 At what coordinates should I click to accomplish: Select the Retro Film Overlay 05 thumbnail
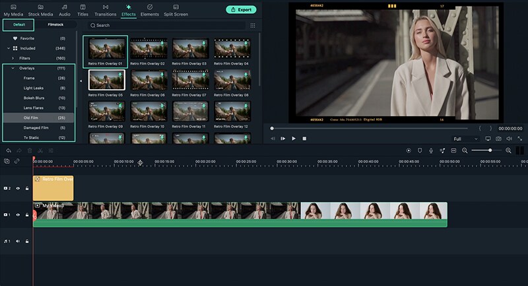point(107,80)
